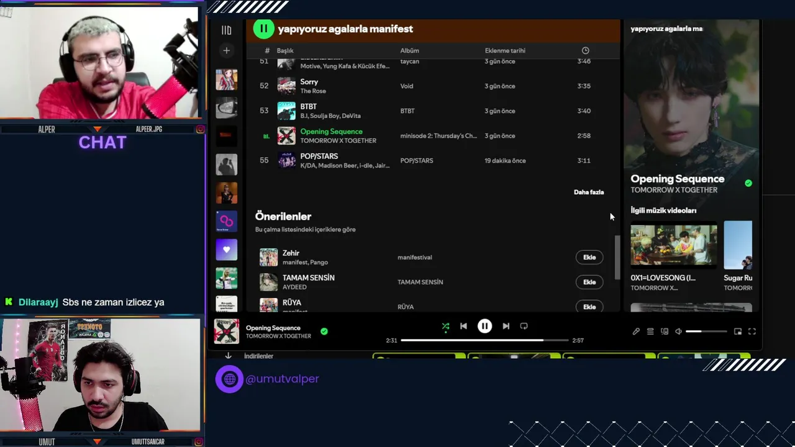Enter full screen mode icon

pyautogui.click(x=752, y=332)
